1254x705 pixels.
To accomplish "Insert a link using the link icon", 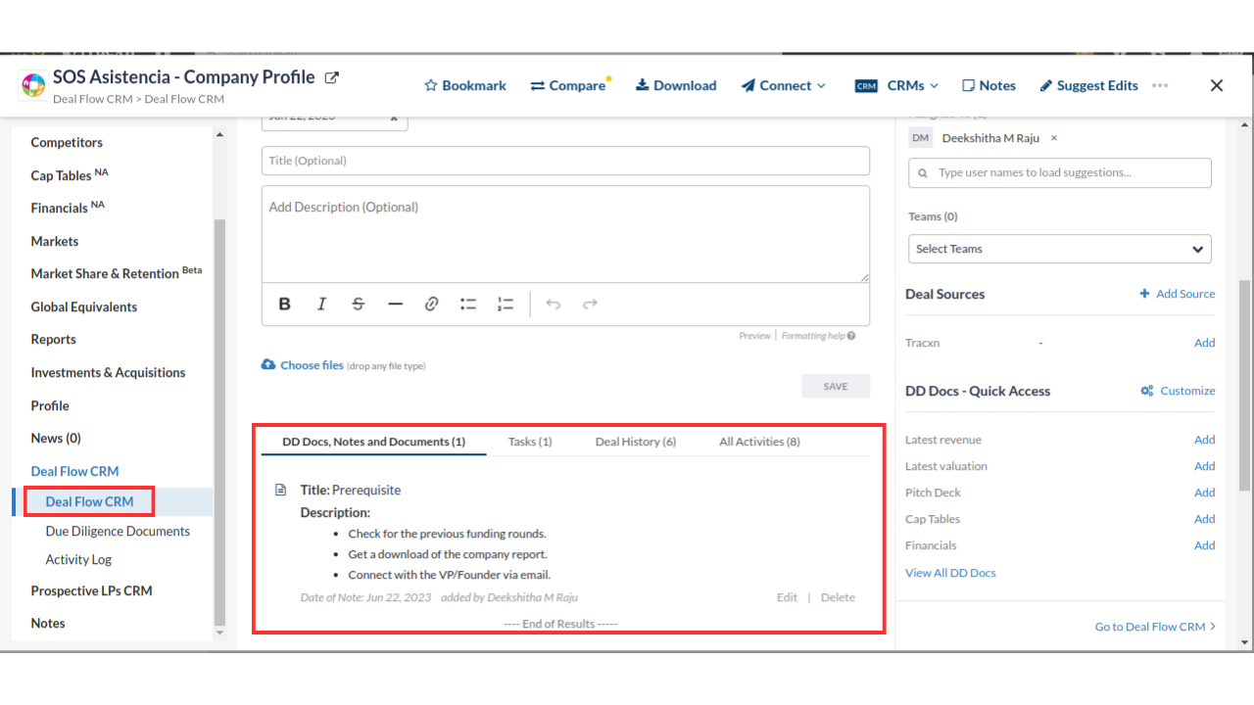I will click(431, 305).
